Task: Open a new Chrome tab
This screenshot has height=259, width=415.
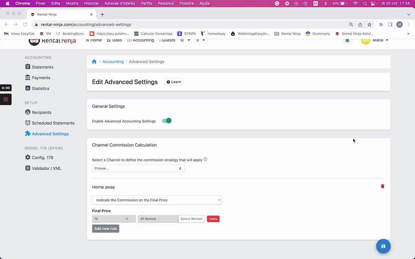Action: coord(102,14)
